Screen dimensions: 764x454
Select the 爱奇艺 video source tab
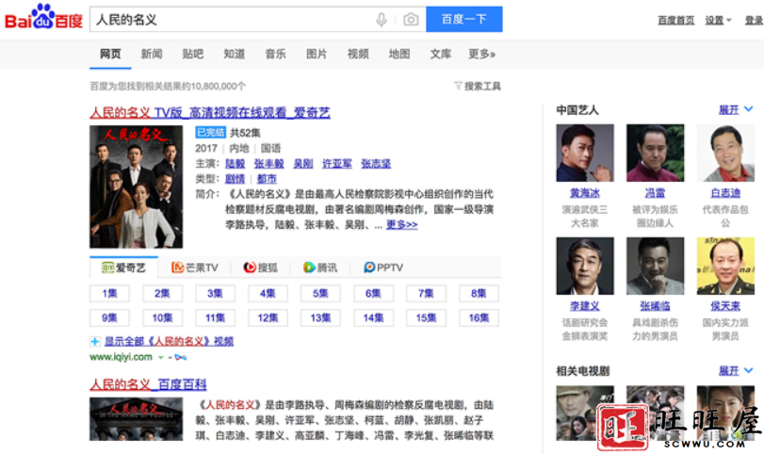123,268
